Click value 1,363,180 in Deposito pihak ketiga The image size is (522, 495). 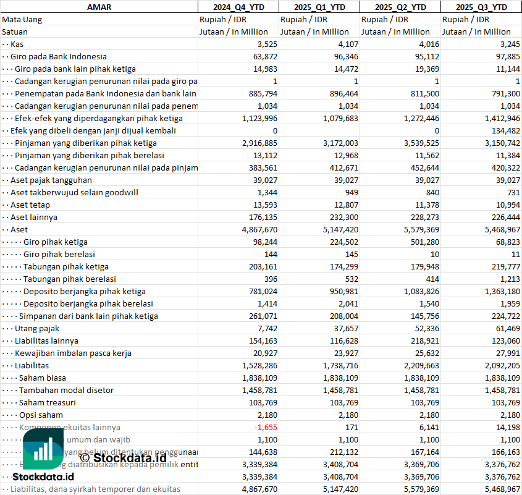[502, 291]
